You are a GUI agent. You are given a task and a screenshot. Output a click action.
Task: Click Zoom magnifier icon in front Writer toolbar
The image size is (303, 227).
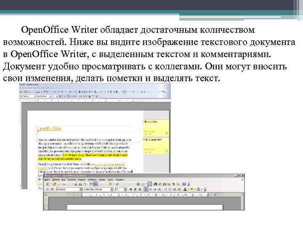[178, 184]
